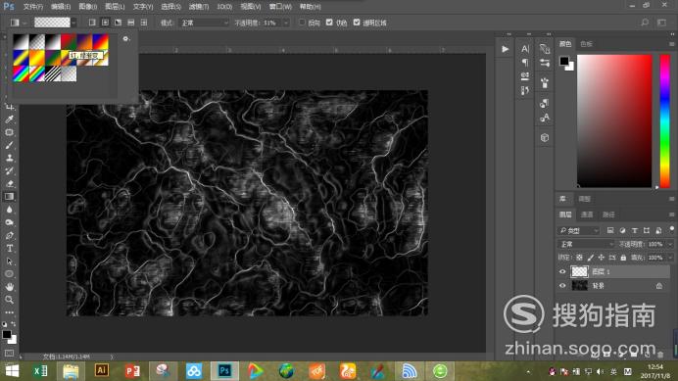This screenshot has height=381, width=678.
Task: Click the hue spectrum slider
Action: click(x=665, y=120)
